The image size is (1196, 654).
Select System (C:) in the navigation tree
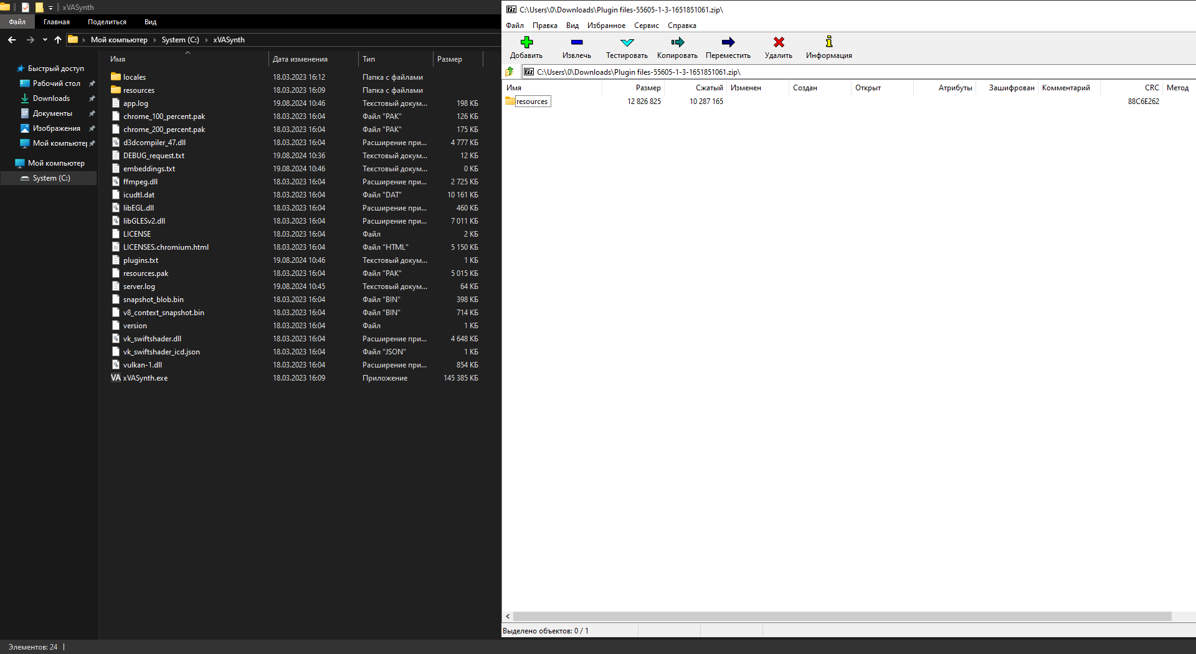[x=51, y=178]
